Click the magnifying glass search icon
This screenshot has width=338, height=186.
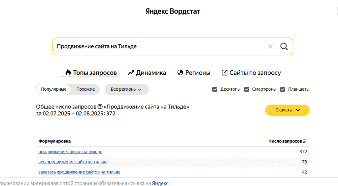pyautogui.click(x=284, y=46)
